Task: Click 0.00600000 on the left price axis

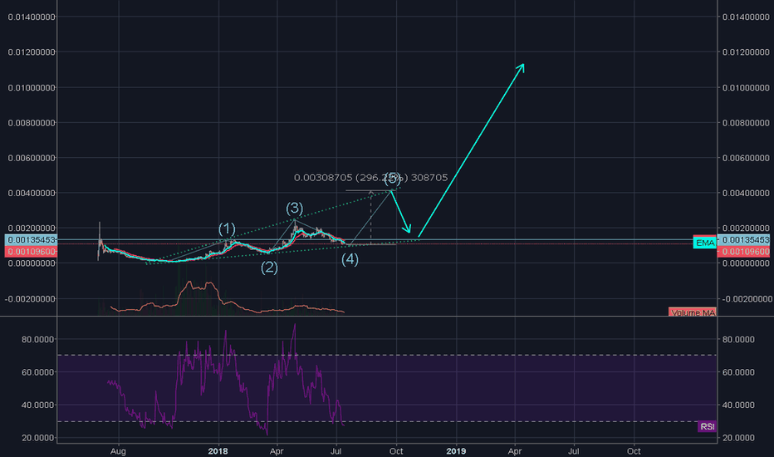Action: 32,158
